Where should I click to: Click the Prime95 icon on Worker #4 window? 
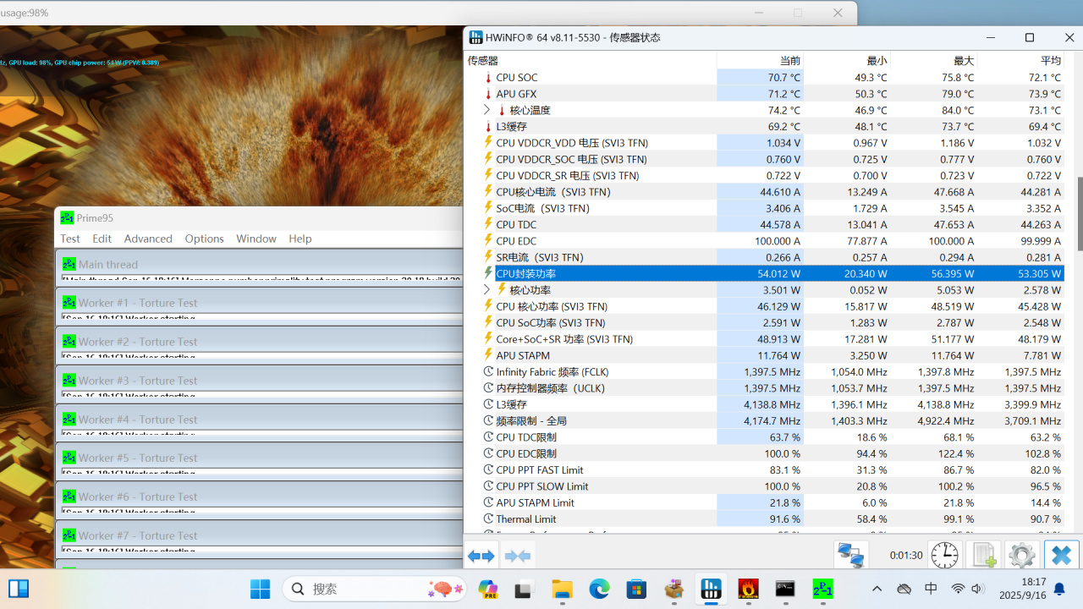tap(69, 420)
